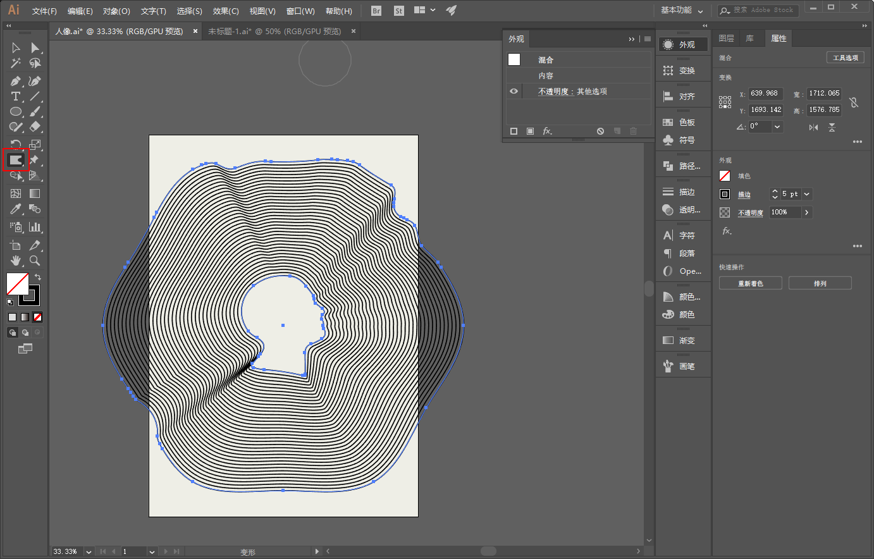Open the arrange documents dropdown
The image size is (874, 559).
pos(424,10)
